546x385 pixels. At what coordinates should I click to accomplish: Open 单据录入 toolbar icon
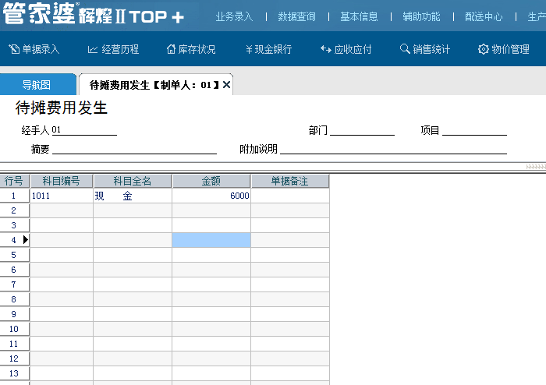tap(14, 49)
